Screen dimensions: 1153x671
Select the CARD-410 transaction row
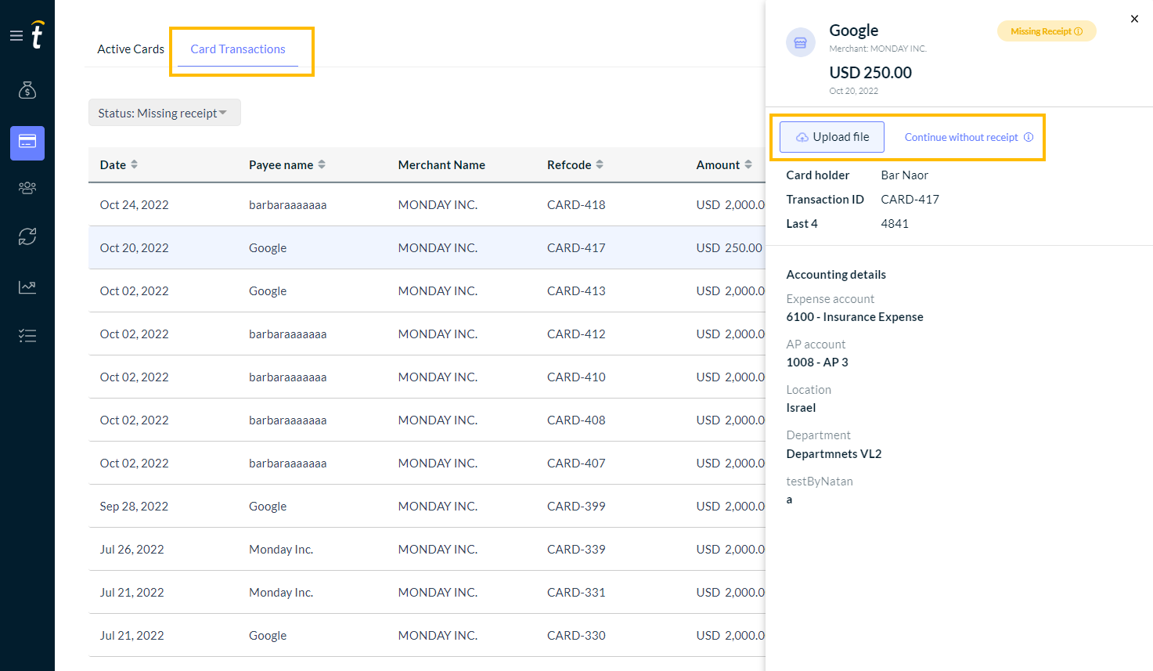click(427, 377)
